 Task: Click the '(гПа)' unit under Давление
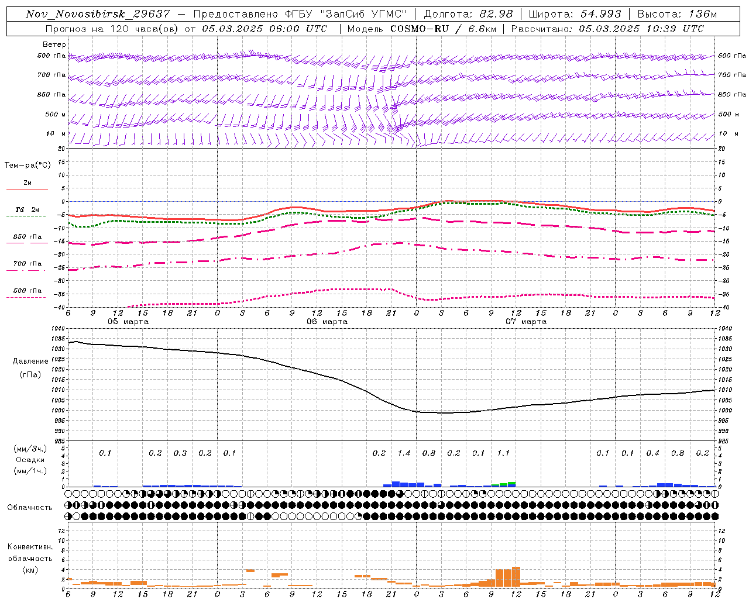pos(30,375)
